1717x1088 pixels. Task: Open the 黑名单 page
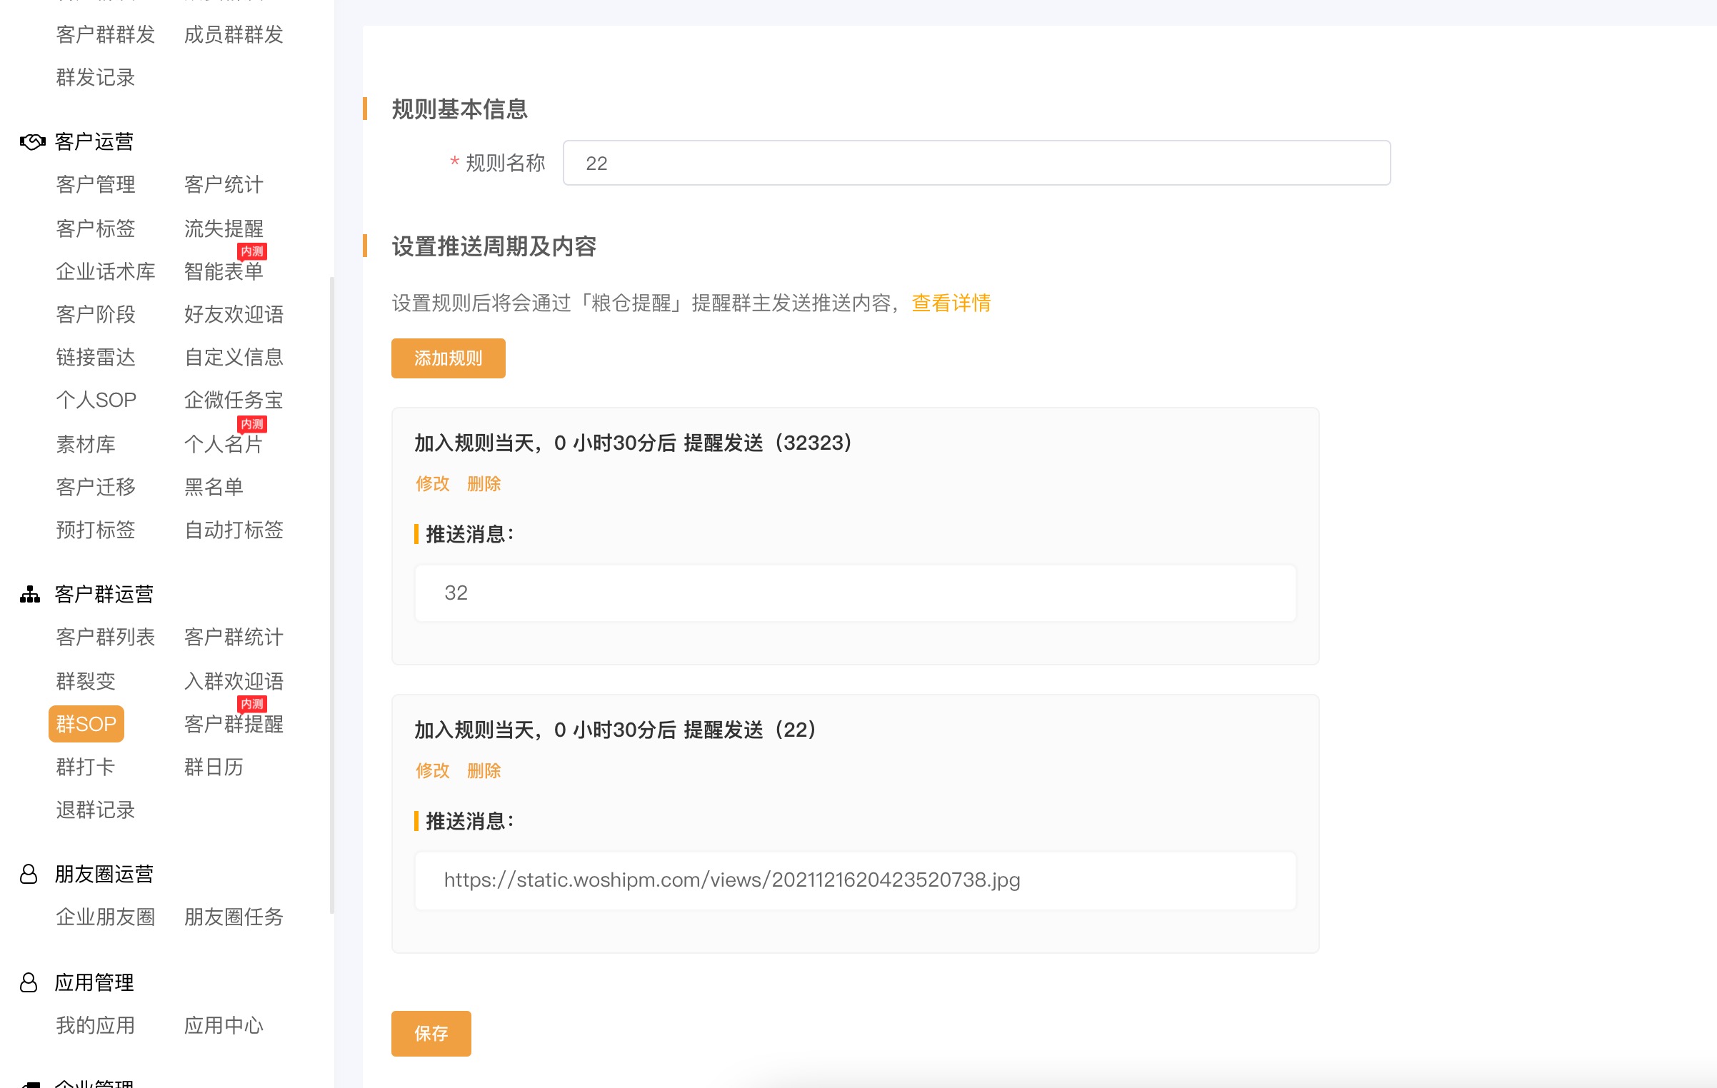point(213,486)
